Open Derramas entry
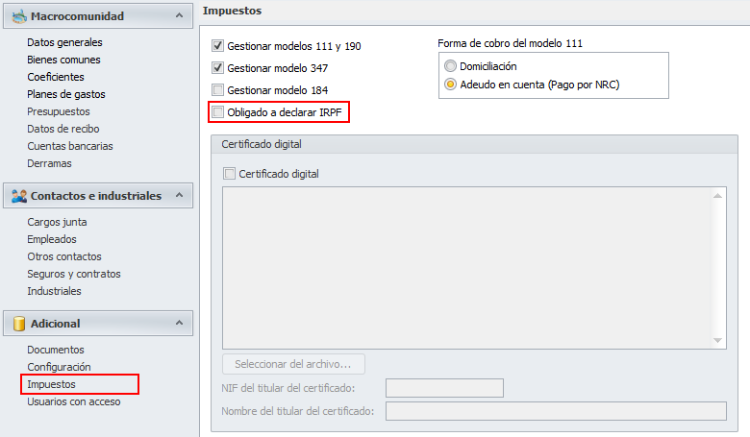Screen dimensions: 750x437 [x=49, y=163]
